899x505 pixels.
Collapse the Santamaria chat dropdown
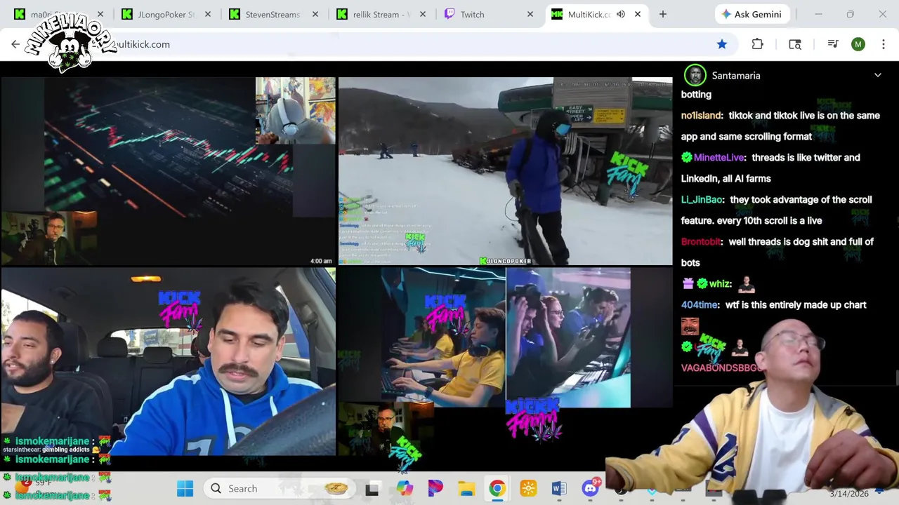point(877,75)
